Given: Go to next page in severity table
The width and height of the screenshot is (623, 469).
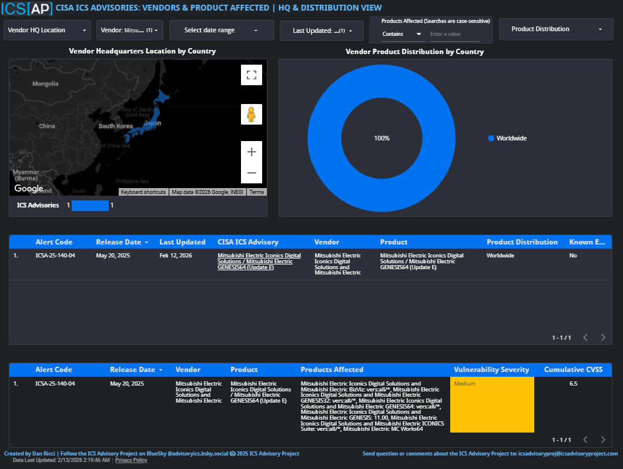Looking at the screenshot, I should (603, 440).
